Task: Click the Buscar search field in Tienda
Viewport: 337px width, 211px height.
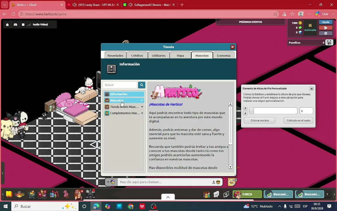Action: [120, 85]
